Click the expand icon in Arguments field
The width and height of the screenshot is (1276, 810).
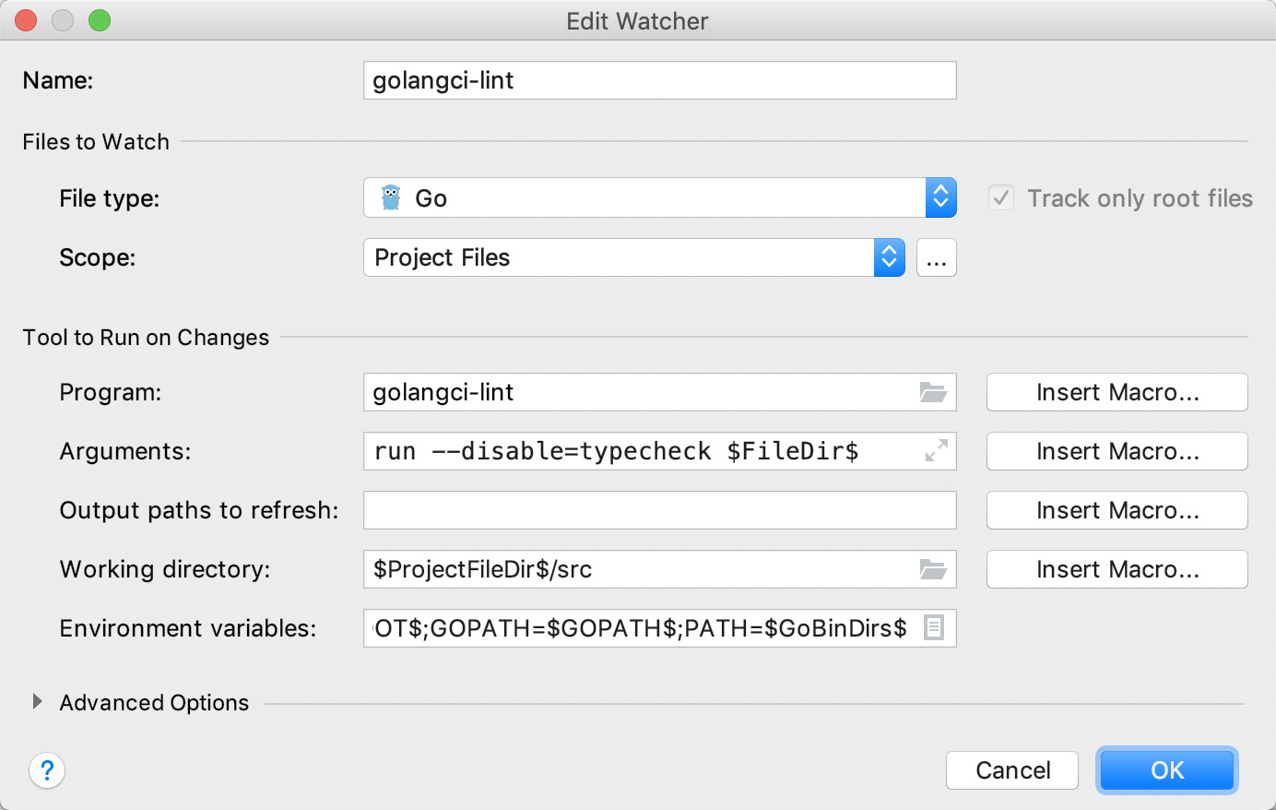point(936,451)
